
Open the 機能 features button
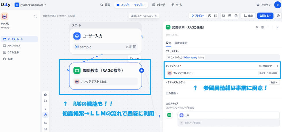[248, 16]
